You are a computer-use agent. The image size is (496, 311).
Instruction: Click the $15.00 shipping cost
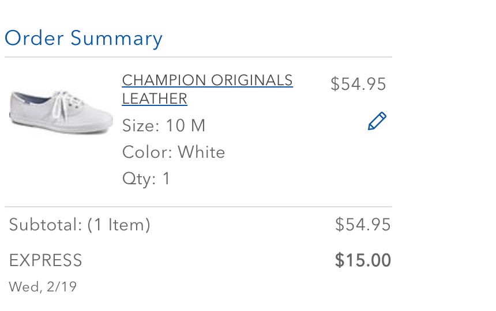[363, 260]
